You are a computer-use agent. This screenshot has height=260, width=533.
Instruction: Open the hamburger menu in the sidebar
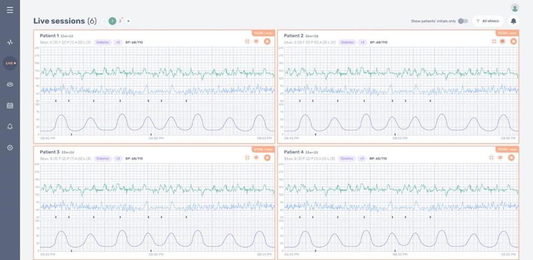point(10,10)
